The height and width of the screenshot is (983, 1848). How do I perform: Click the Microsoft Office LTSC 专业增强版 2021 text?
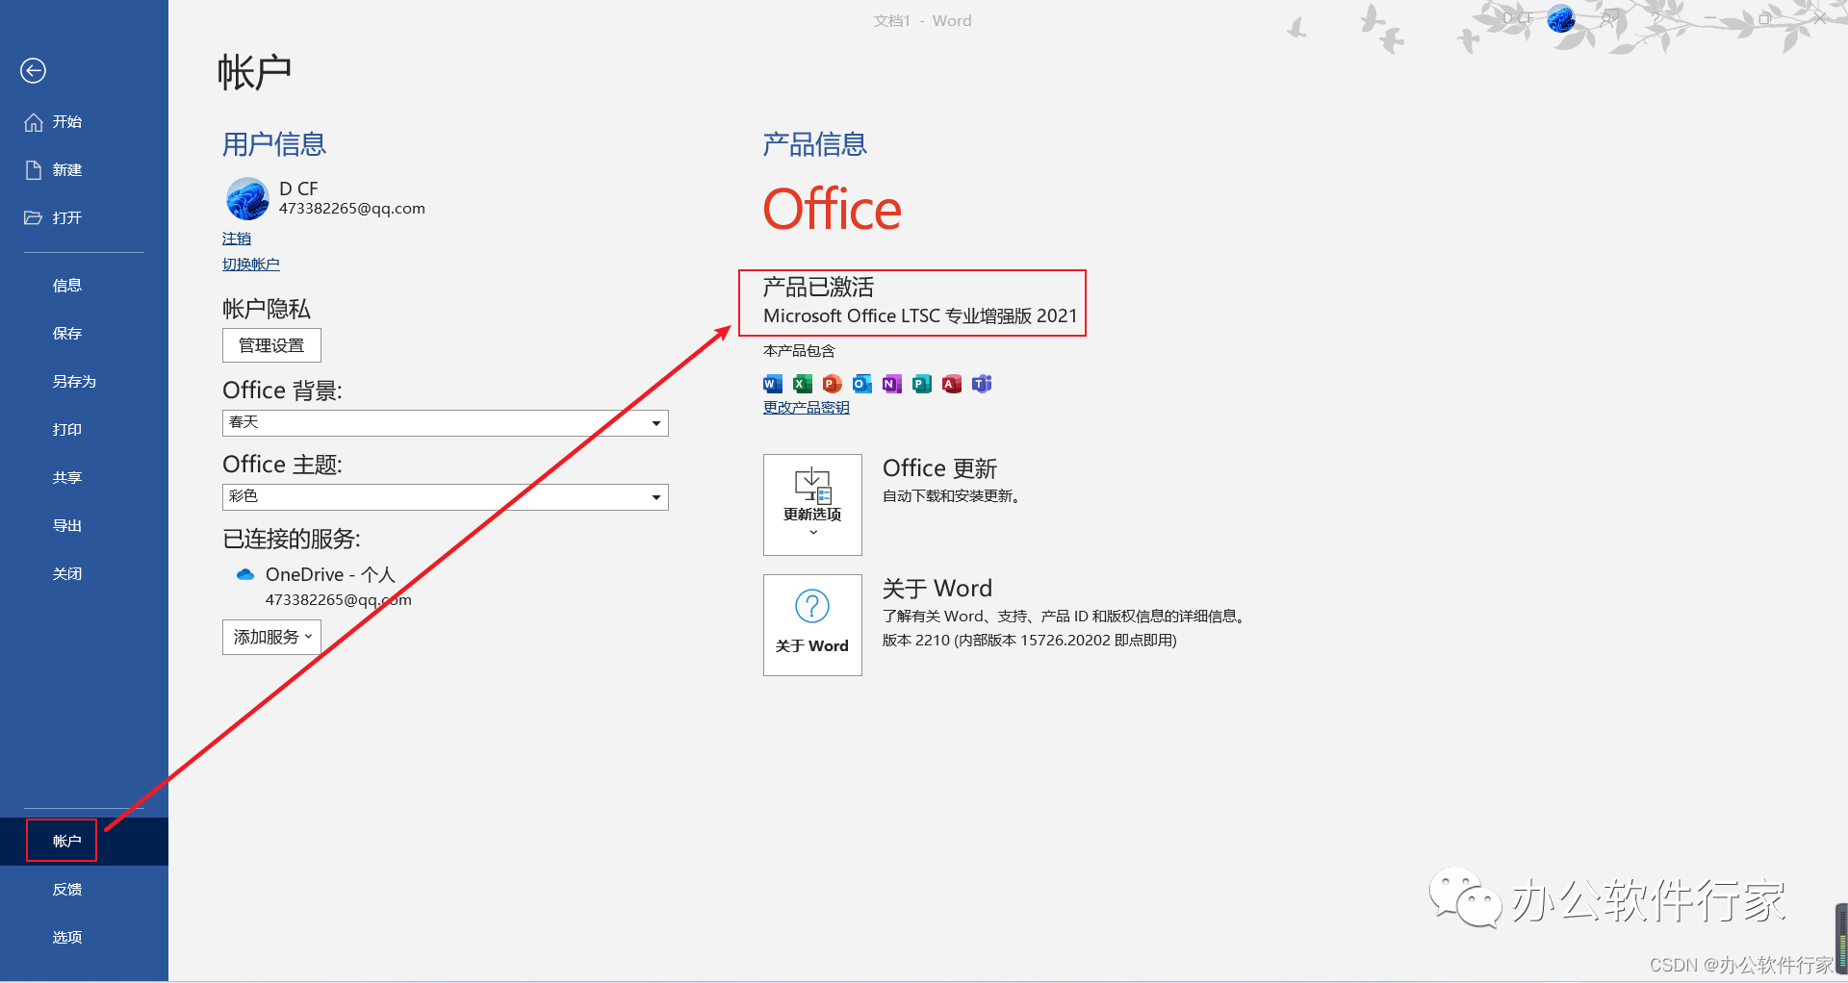tap(920, 316)
